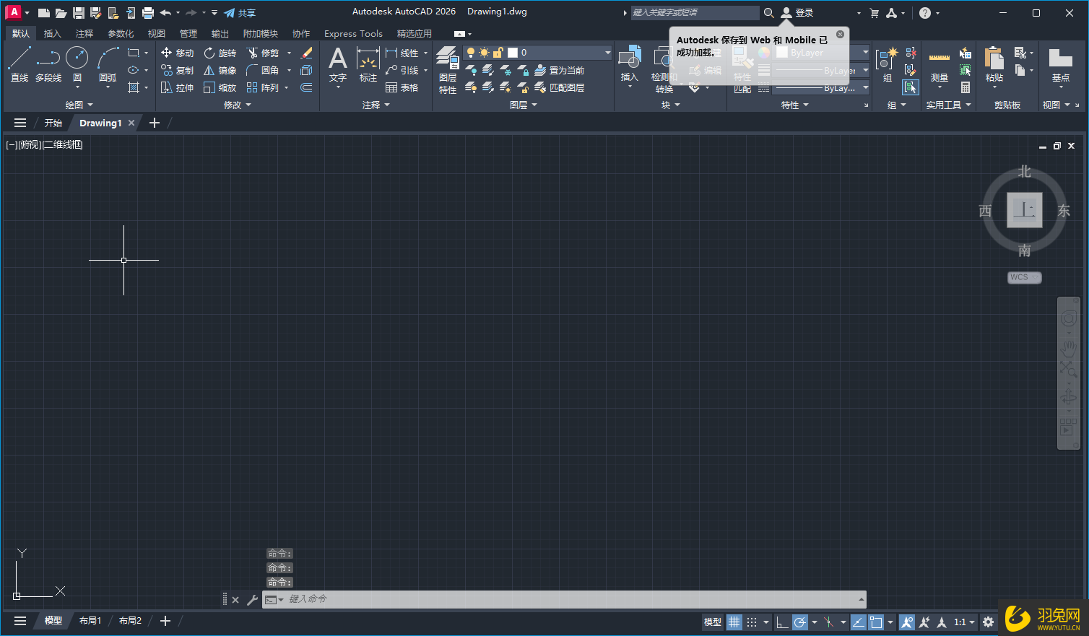The image size is (1089, 636).
Task: Open the 1:1 annotation scale dropdown
Action: click(x=964, y=622)
